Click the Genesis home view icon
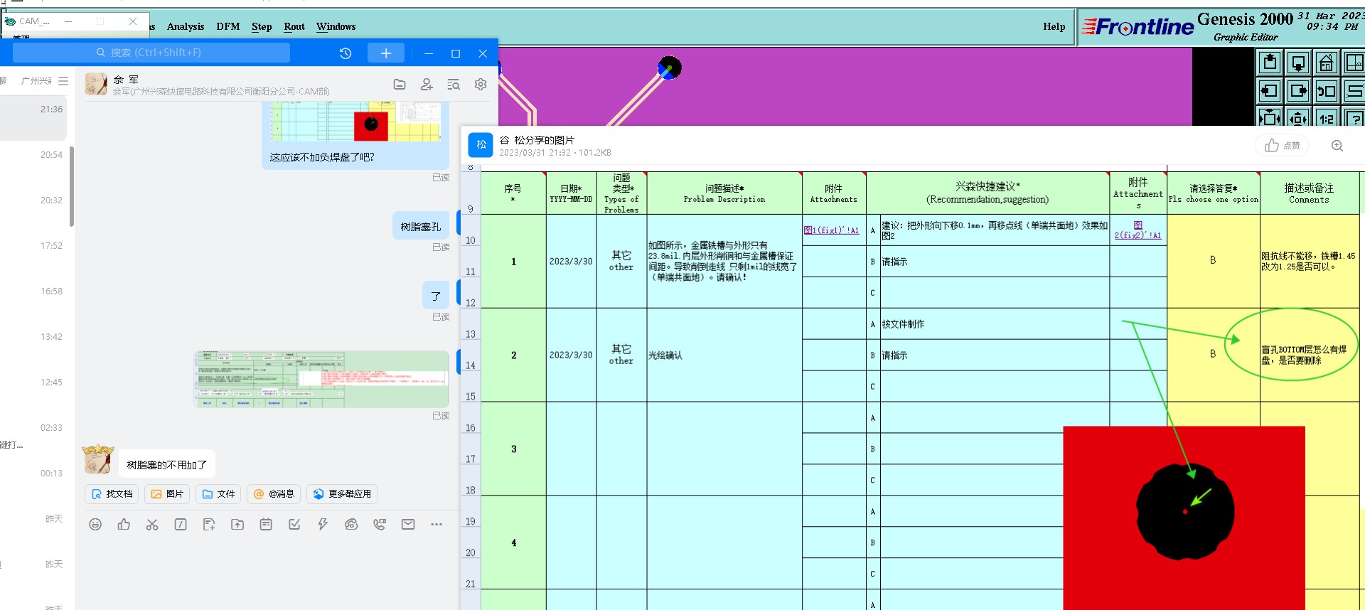 [1326, 63]
